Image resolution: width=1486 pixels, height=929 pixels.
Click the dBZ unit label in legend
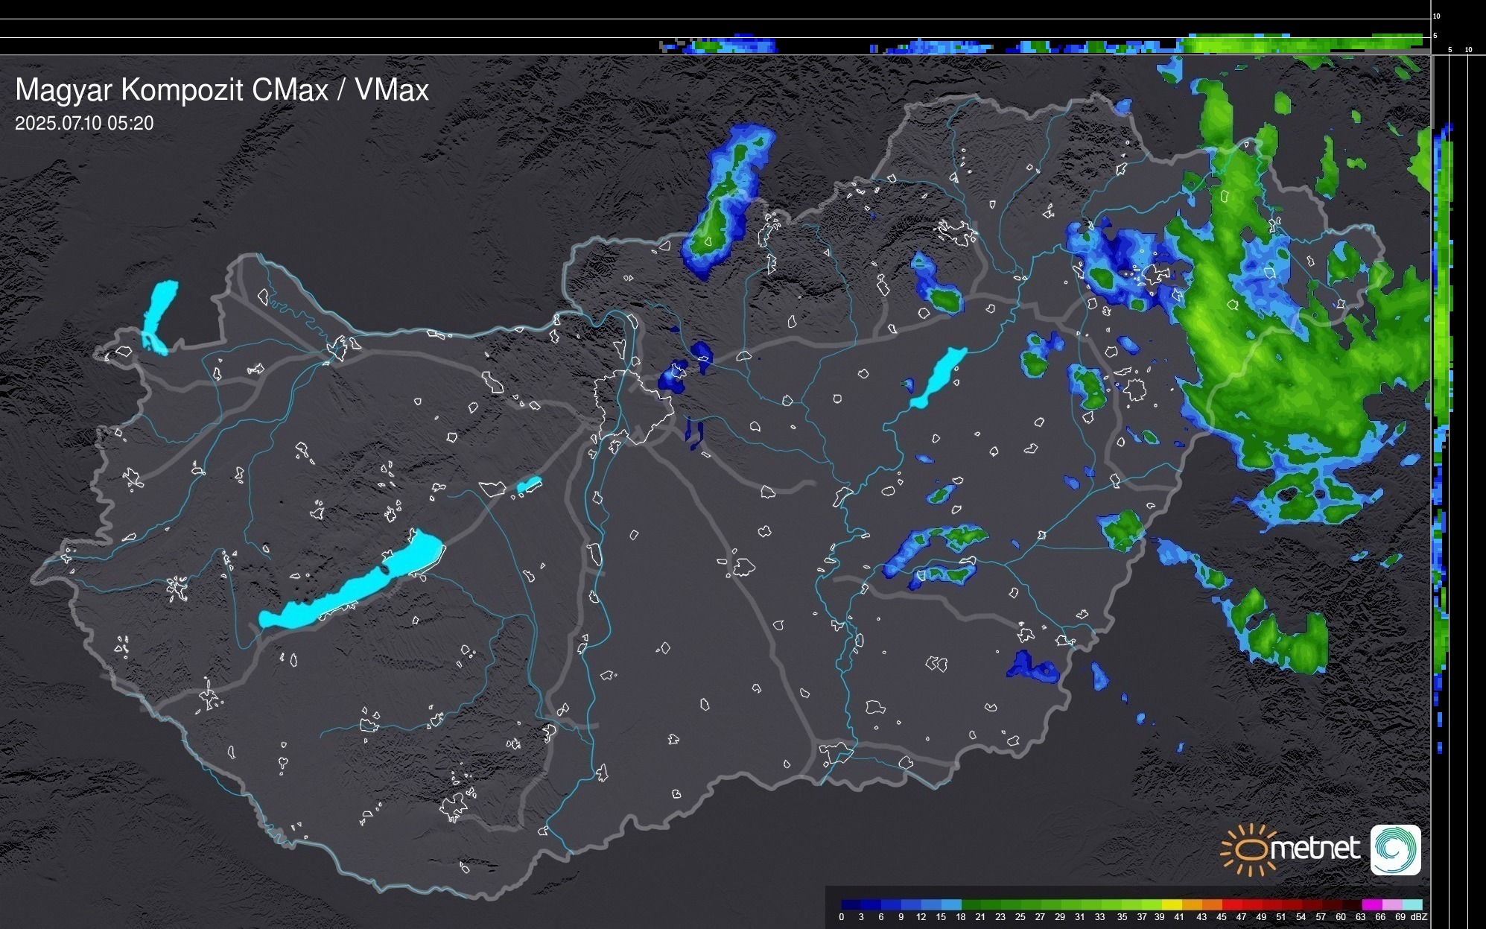point(1418,917)
